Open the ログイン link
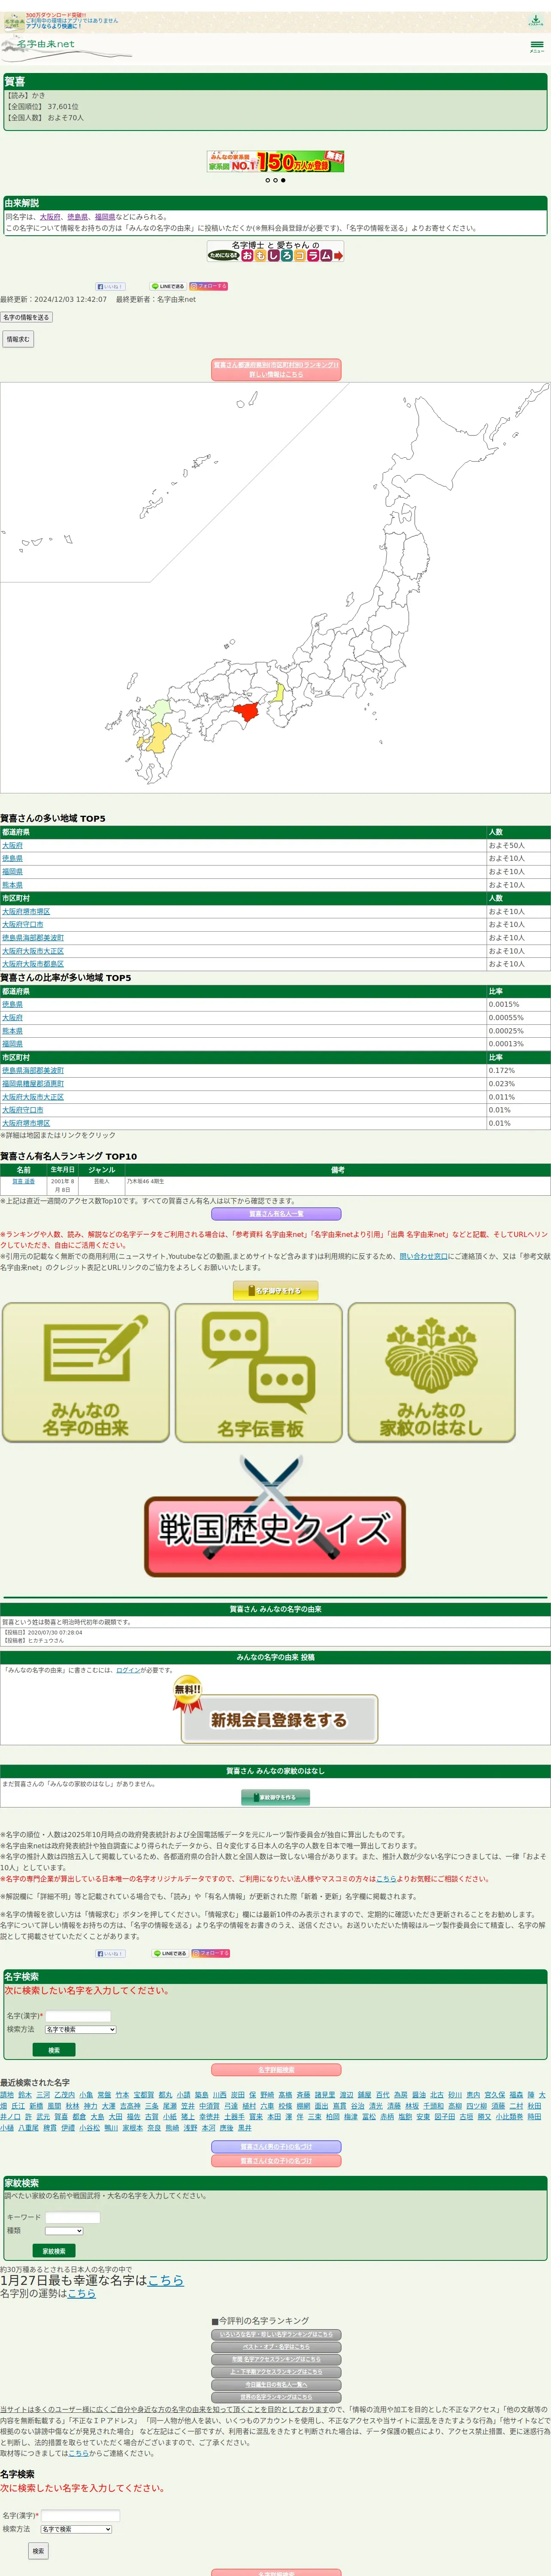Image resolution: width=551 pixels, height=2576 pixels. point(128,1670)
